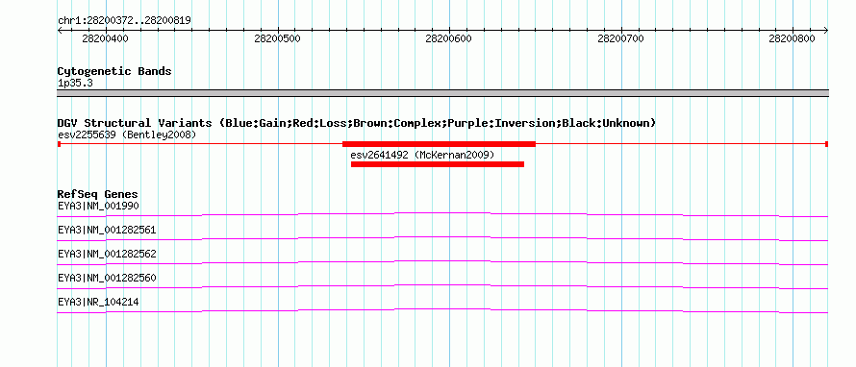Click ruler position 28200700
856x367 pixels.
[620, 38]
